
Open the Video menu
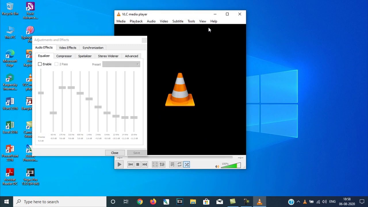point(164,21)
